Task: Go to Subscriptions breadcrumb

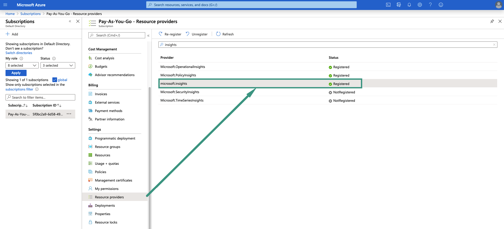Action: (x=31, y=14)
